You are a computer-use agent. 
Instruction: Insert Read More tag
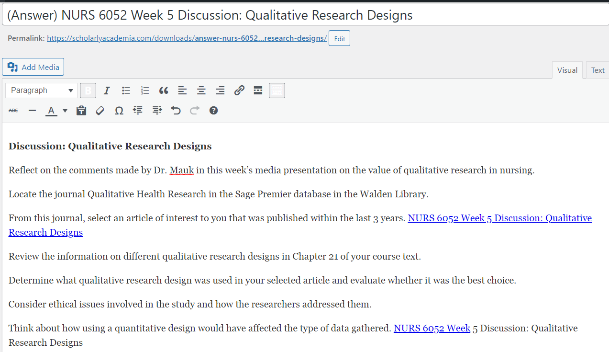(258, 91)
